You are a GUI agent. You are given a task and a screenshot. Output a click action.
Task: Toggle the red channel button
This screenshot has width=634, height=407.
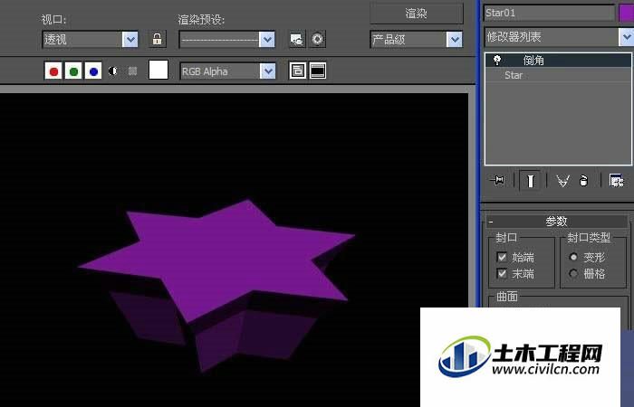click(x=53, y=71)
